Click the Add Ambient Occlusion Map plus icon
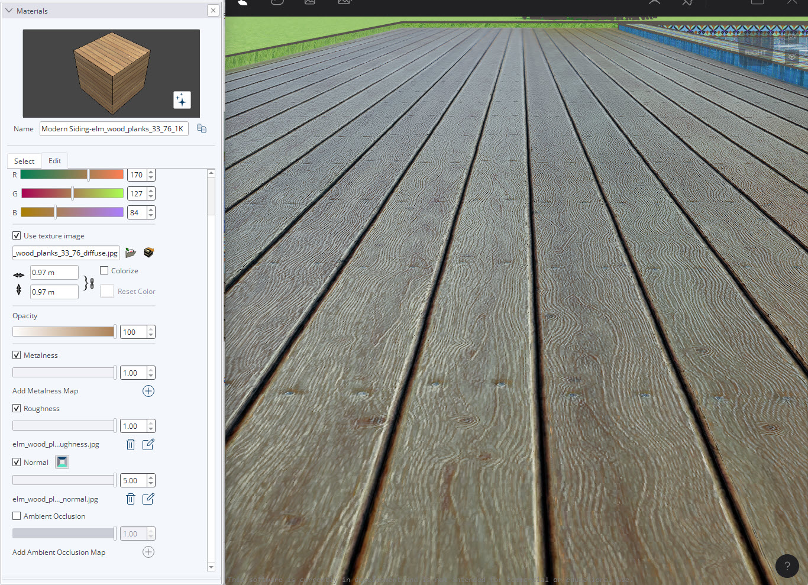 148,552
